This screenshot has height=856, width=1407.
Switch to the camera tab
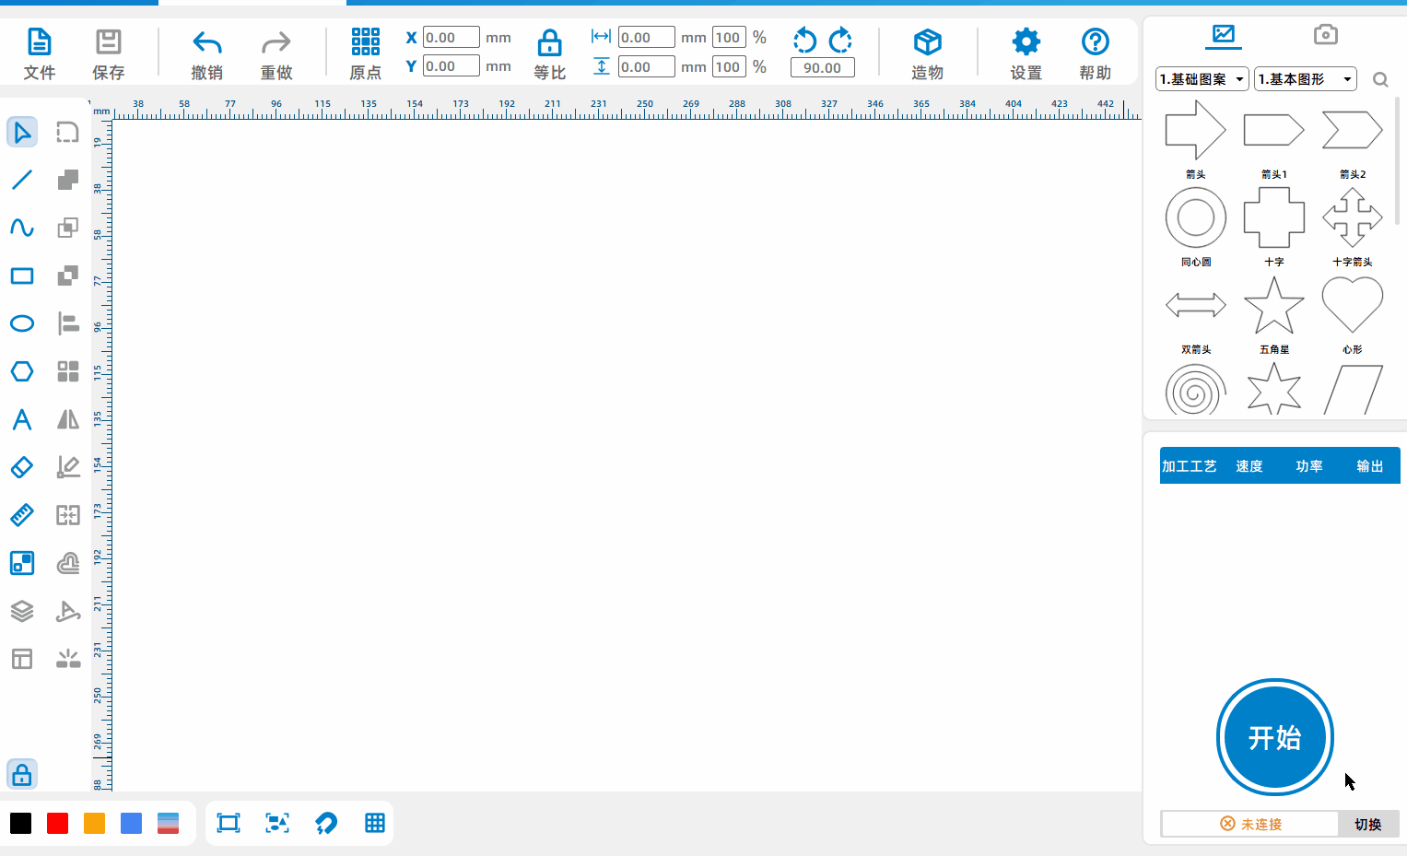coord(1325,35)
